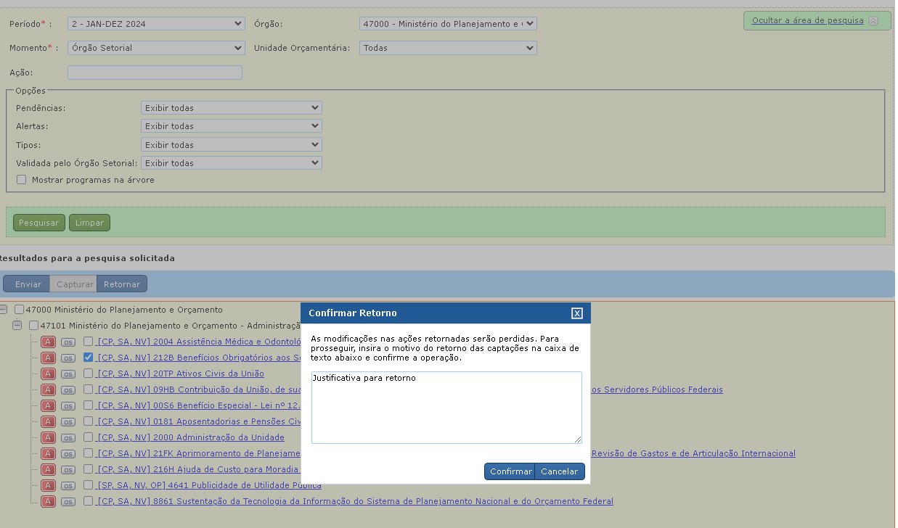This screenshot has height=528, width=898.
Task: Click the Enviar toolbar button
Action: pyautogui.click(x=28, y=284)
